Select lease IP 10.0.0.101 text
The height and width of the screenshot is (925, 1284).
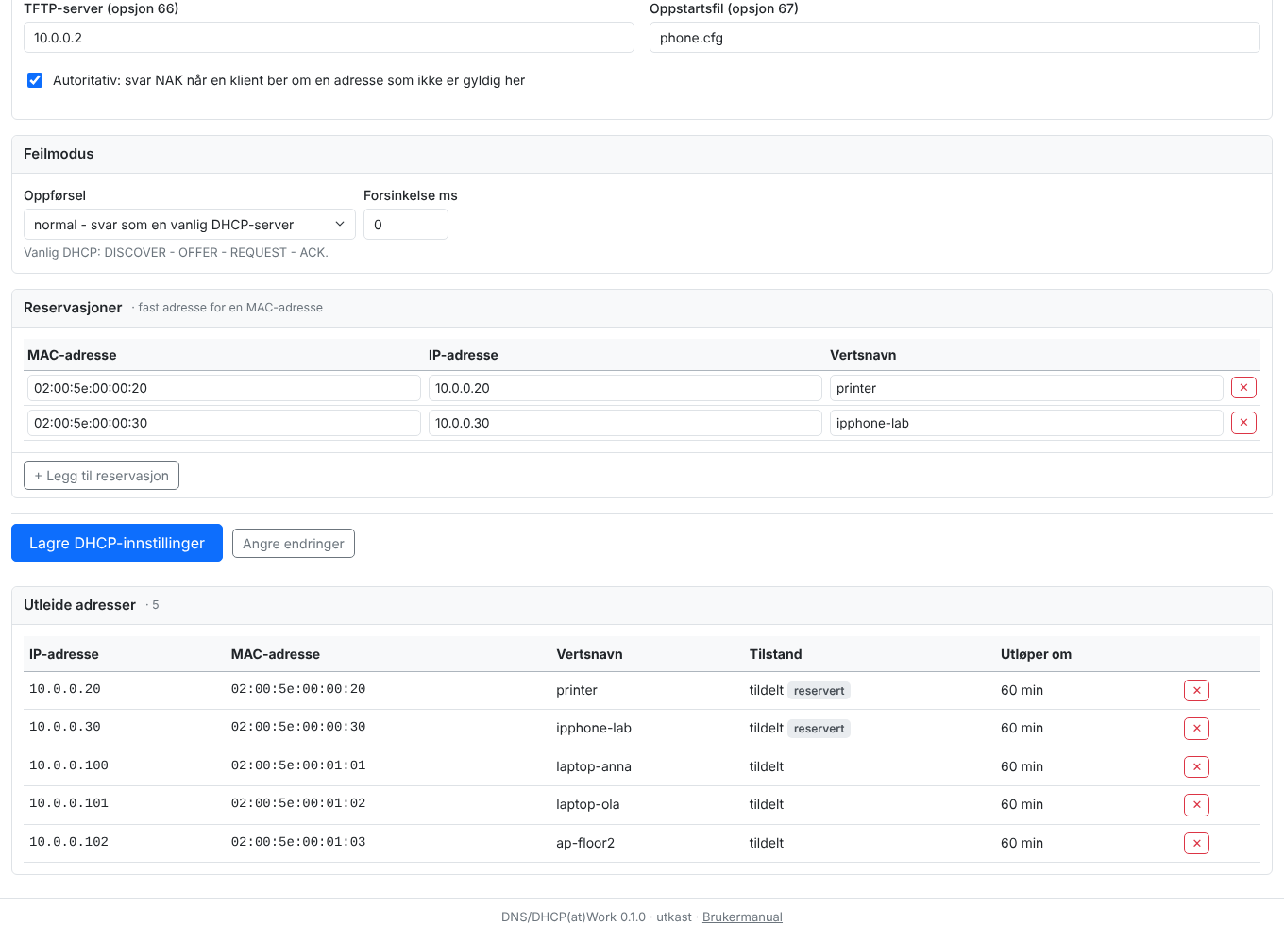coord(69,803)
